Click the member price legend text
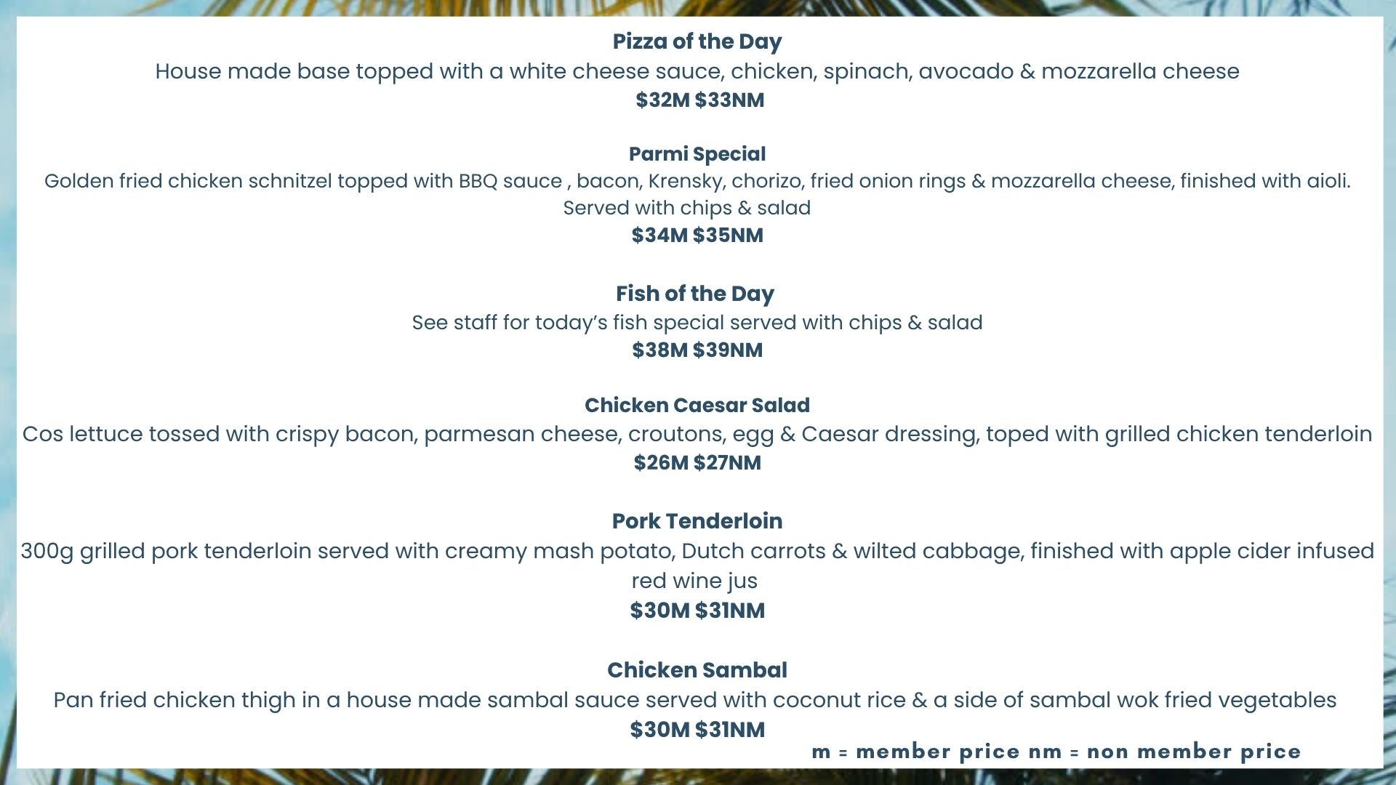This screenshot has height=785, width=1396. (1056, 752)
